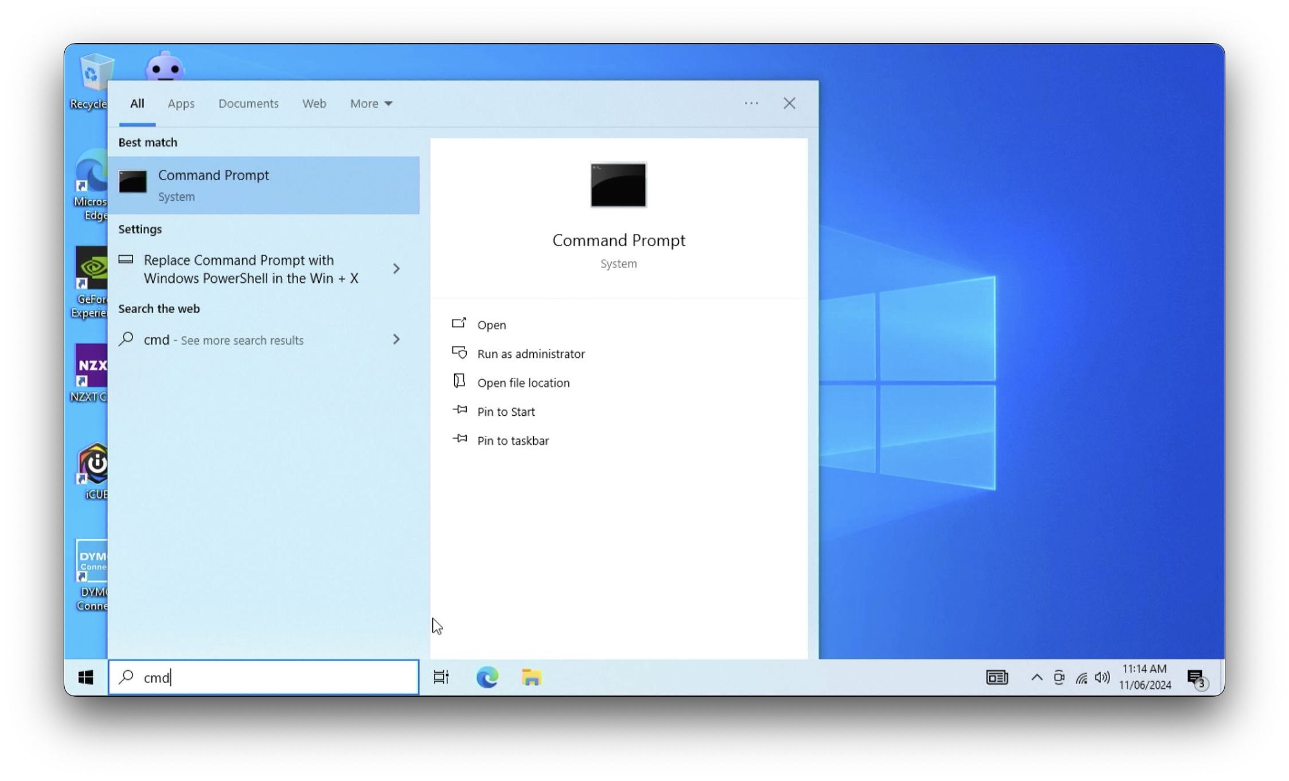
Task: Choose Run as administrator
Action: click(530, 354)
